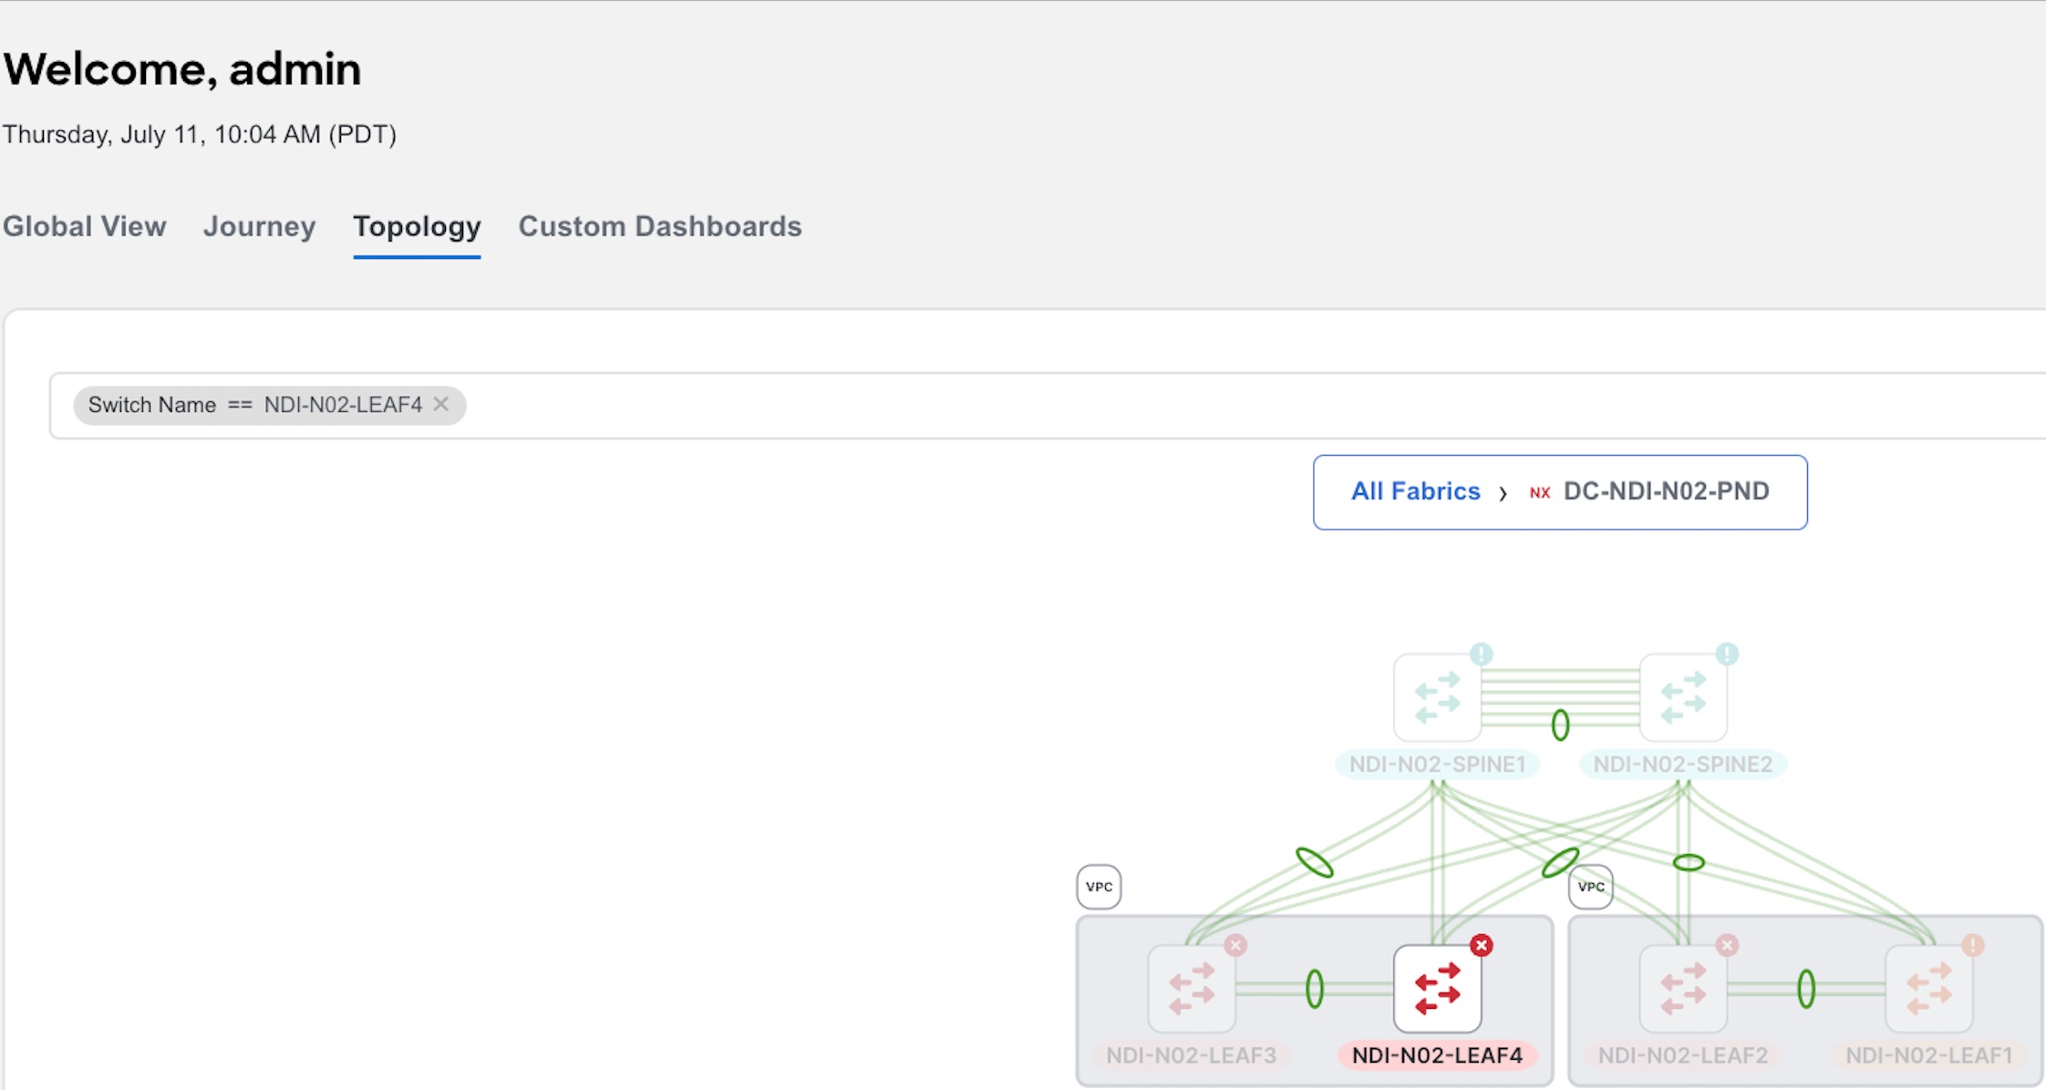The width and height of the screenshot is (2046, 1090).
Task: Select the Topology tab
Action: (417, 226)
